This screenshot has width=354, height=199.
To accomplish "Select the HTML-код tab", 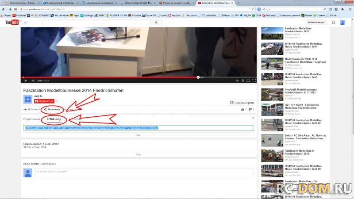I will coord(54,119).
